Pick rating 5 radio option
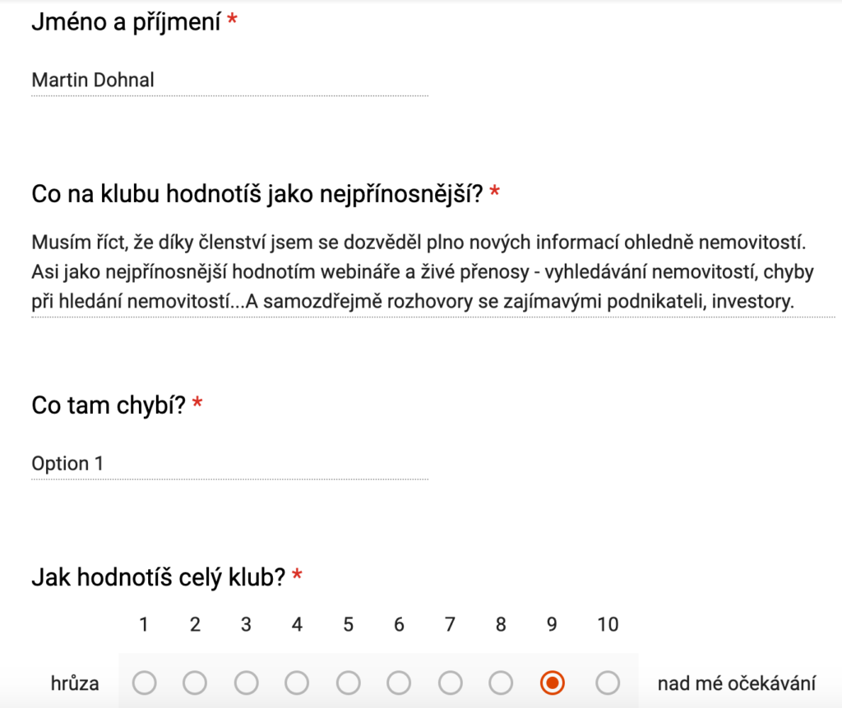This screenshot has width=842, height=708. (348, 683)
